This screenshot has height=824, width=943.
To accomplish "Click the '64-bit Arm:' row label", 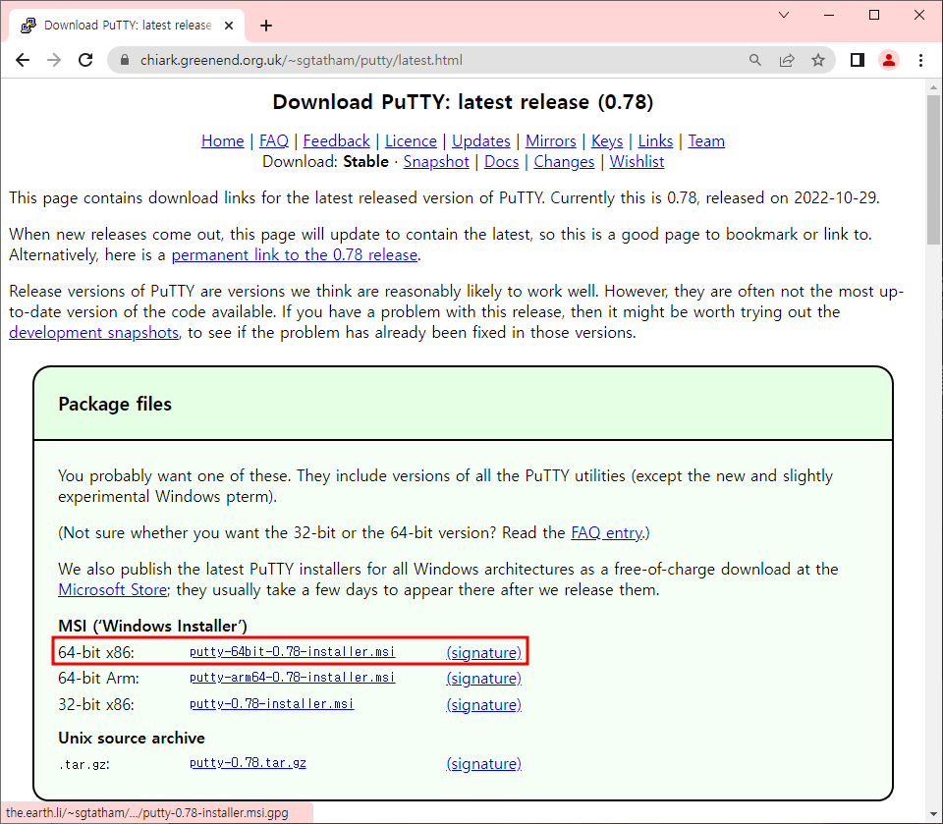I will (98, 679).
